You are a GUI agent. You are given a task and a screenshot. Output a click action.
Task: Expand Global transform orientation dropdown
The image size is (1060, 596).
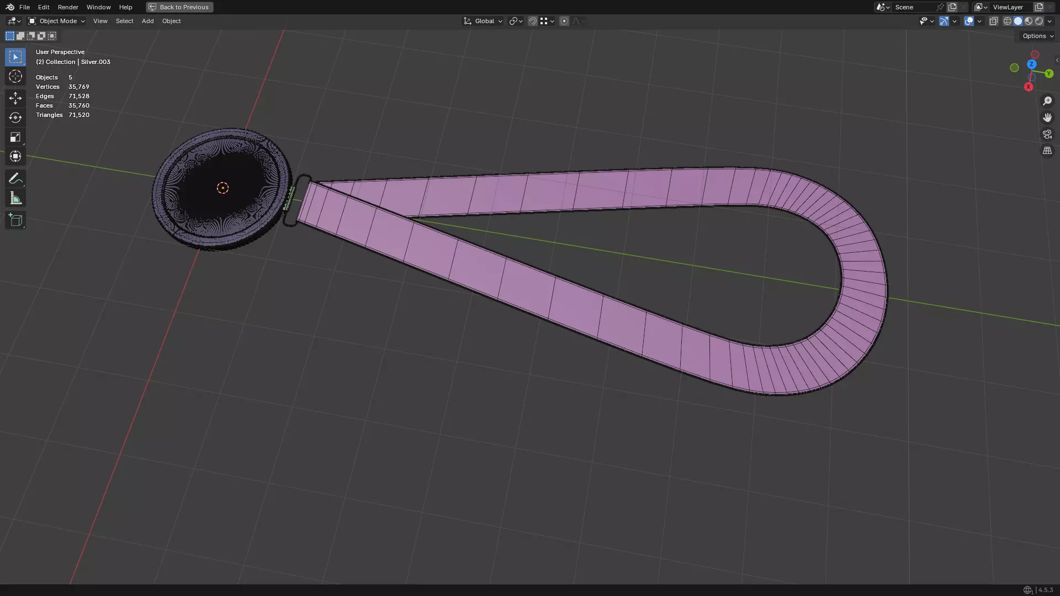(483, 21)
